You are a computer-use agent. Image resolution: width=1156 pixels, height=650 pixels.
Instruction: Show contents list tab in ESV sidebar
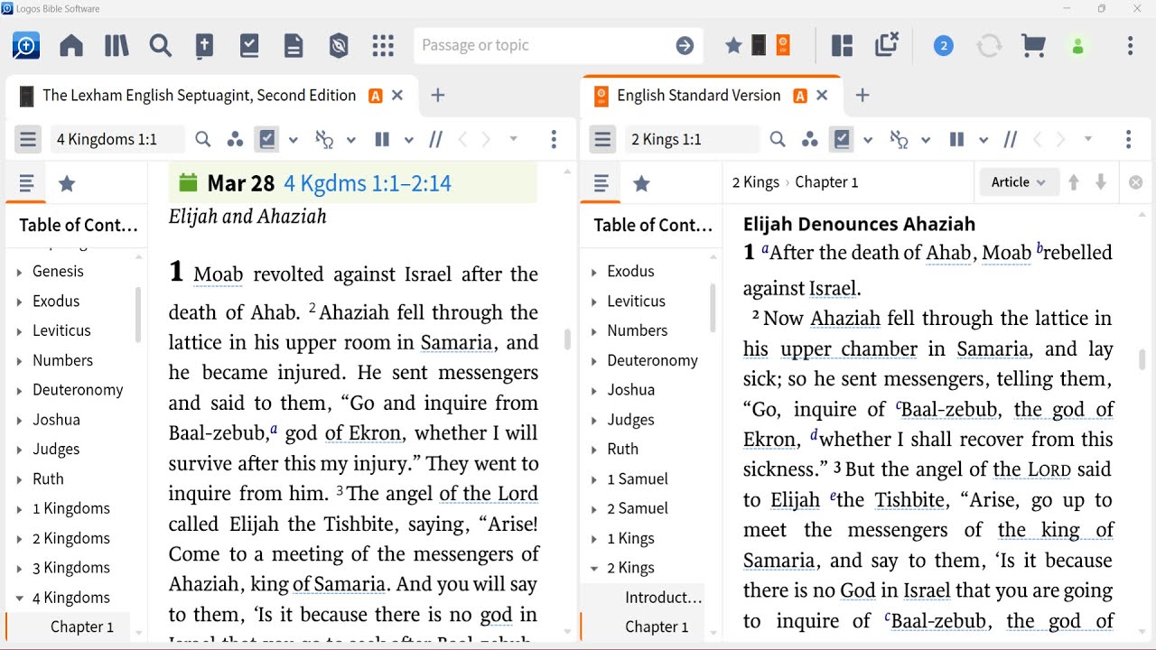pyautogui.click(x=601, y=184)
